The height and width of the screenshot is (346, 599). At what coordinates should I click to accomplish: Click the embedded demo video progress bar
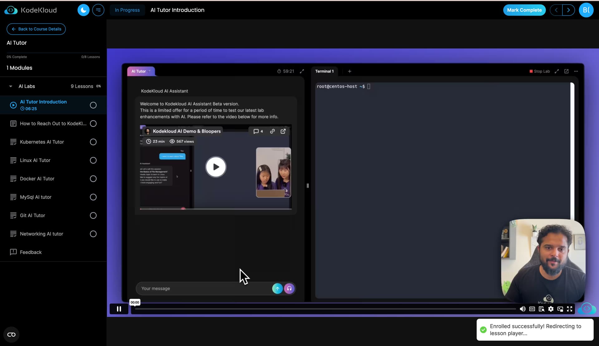(216, 209)
